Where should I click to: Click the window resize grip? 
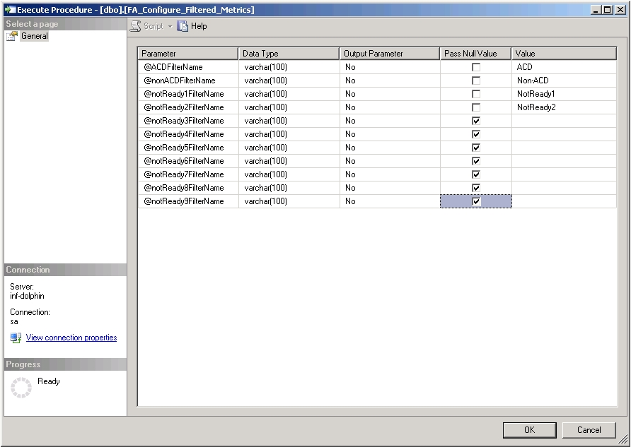[623, 439]
